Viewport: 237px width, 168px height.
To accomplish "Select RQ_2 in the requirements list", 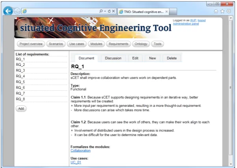I will pos(41,65).
